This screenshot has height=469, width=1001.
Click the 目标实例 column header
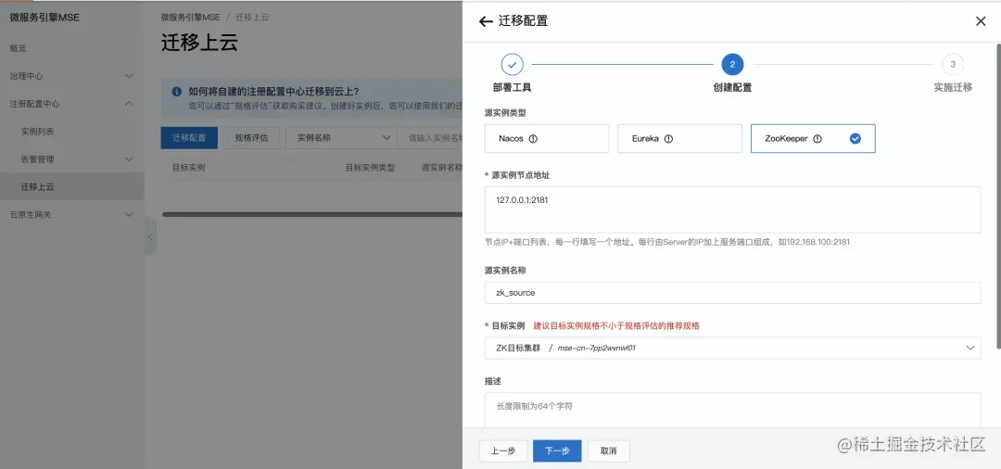click(x=188, y=168)
